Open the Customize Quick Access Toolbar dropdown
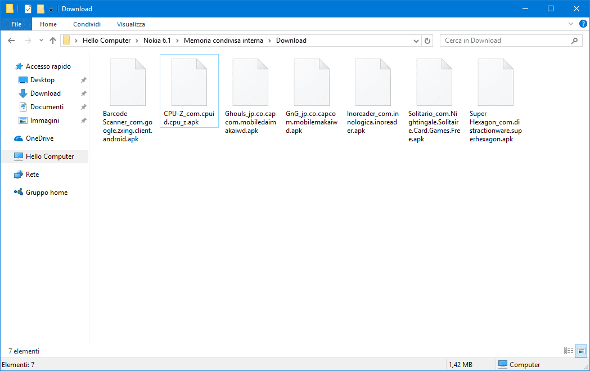590x371 pixels. 51,10
